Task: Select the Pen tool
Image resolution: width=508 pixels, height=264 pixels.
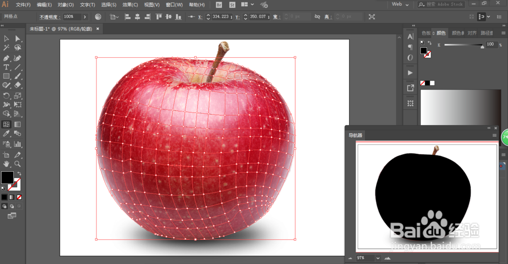Action: [x=6, y=58]
